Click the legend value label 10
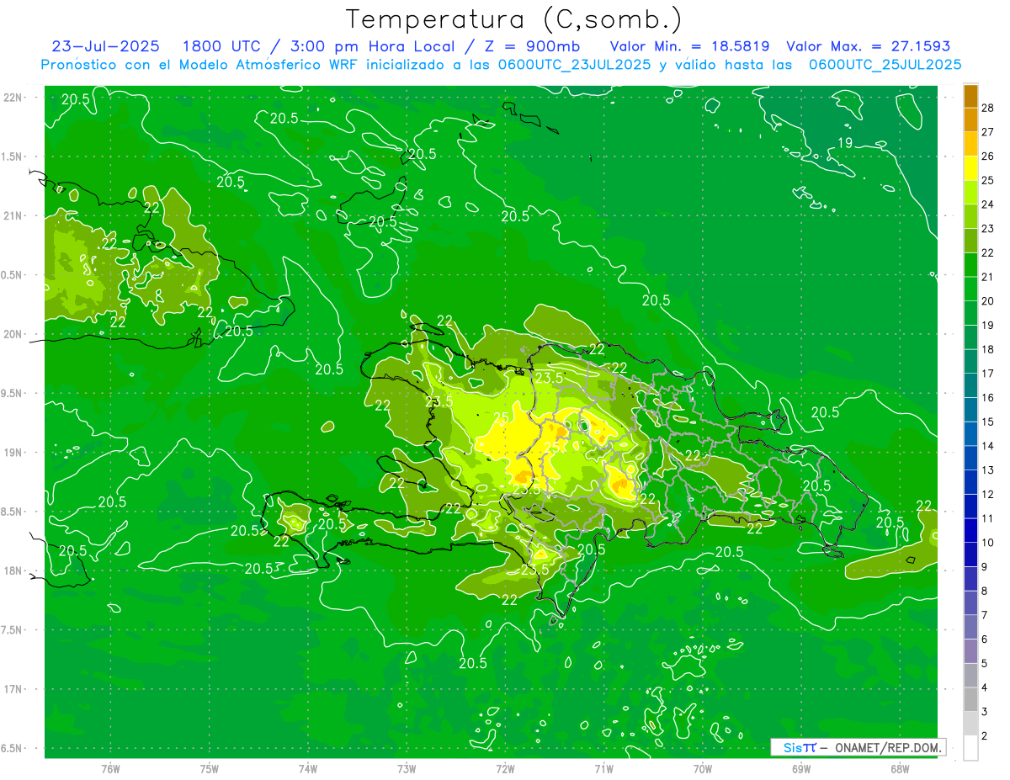The width and height of the screenshot is (1010, 780). coord(987,543)
